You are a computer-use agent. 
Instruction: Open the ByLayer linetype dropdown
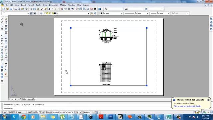click(136, 13)
